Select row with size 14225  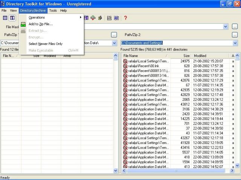[178, 119]
